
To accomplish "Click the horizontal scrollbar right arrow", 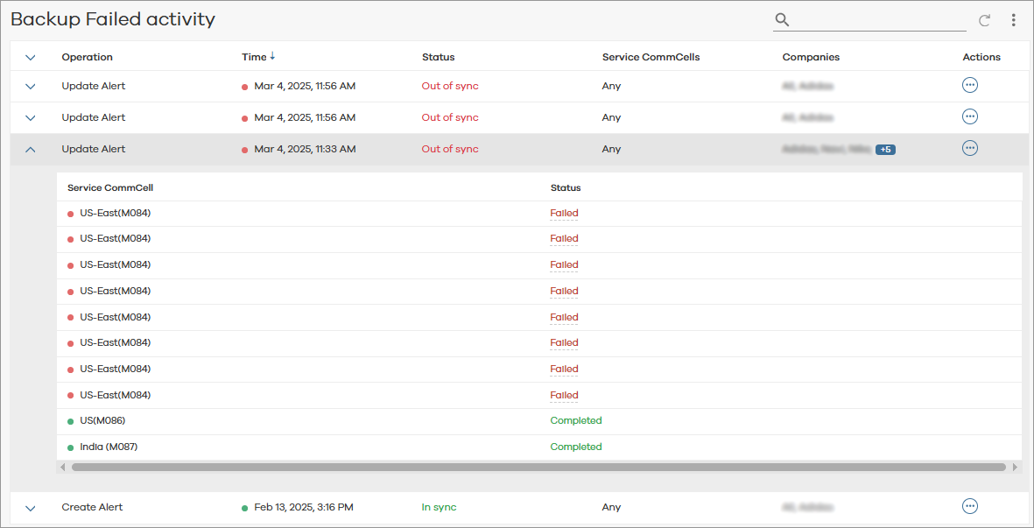I will tap(1015, 468).
